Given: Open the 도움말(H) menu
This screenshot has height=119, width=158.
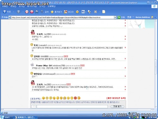Looking at the screenshot, I should pyautogui.click(x=52, y=6).
